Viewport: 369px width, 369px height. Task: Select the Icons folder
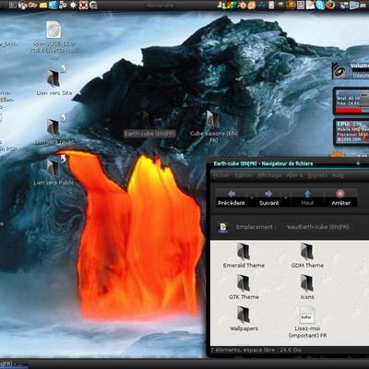click(x=307, y=287)
